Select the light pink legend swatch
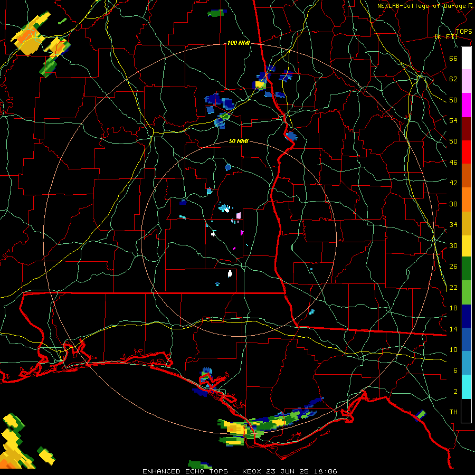The image size is (475, 475). click(x=466, y=81)
